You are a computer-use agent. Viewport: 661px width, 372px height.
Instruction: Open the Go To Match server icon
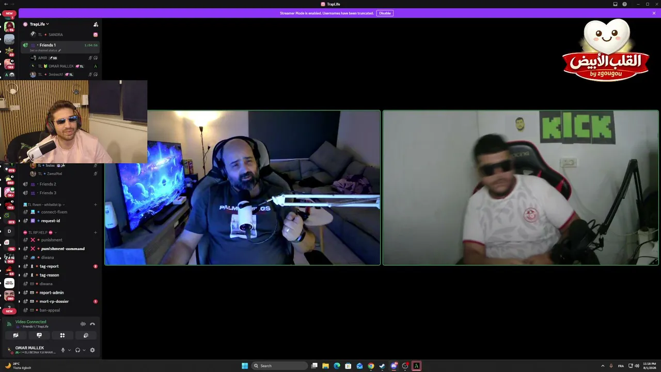(x=9, y=283)
